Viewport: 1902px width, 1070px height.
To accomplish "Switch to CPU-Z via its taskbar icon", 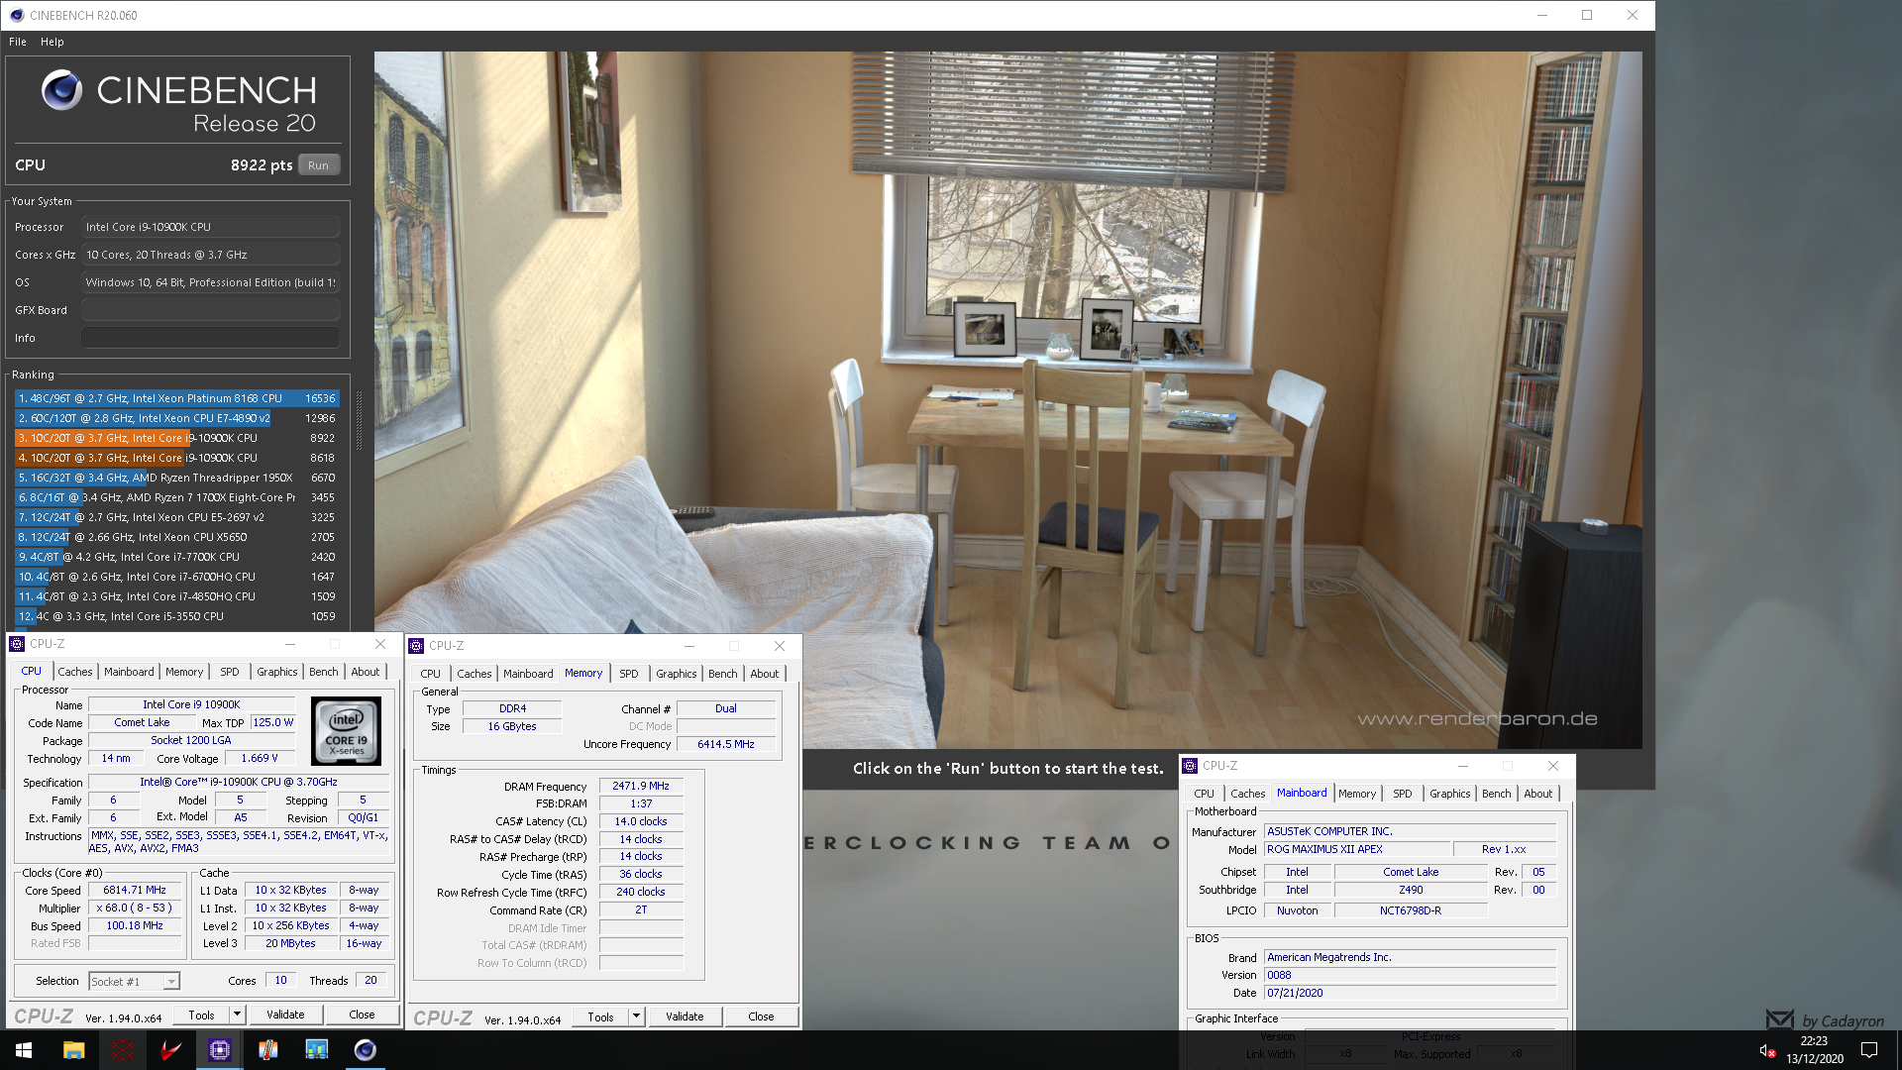I will 220,1050.
